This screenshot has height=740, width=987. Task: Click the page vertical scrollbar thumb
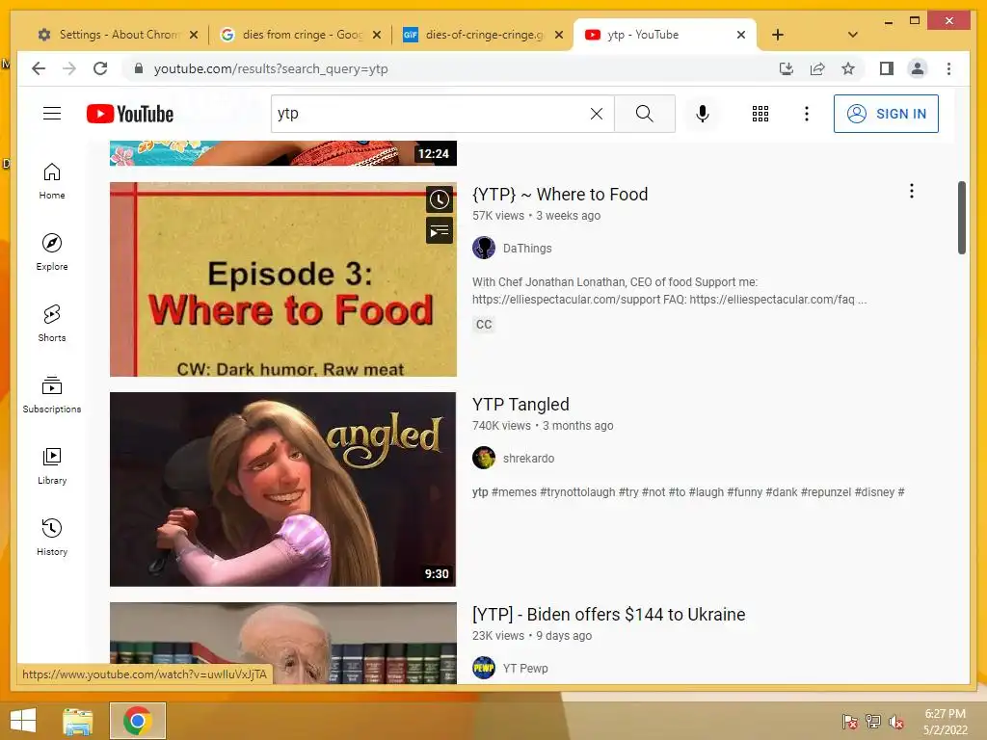(x=961, y=218)
